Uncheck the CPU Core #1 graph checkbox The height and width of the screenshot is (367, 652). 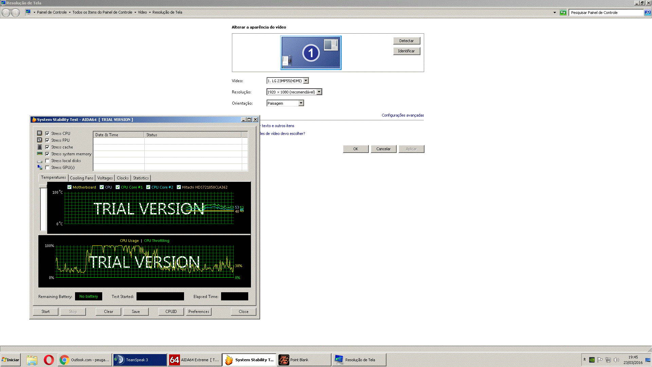[117, 187]
